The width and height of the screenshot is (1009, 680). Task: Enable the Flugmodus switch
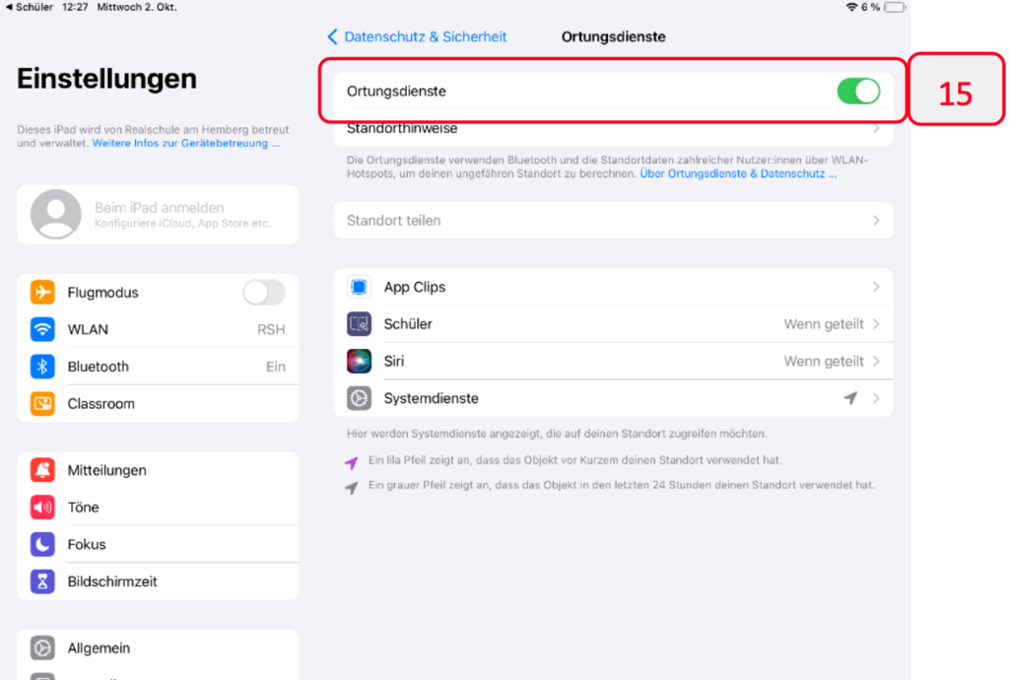(x=263, y=293)
